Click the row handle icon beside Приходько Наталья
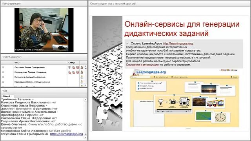251x141 pixels. [3, 82]
